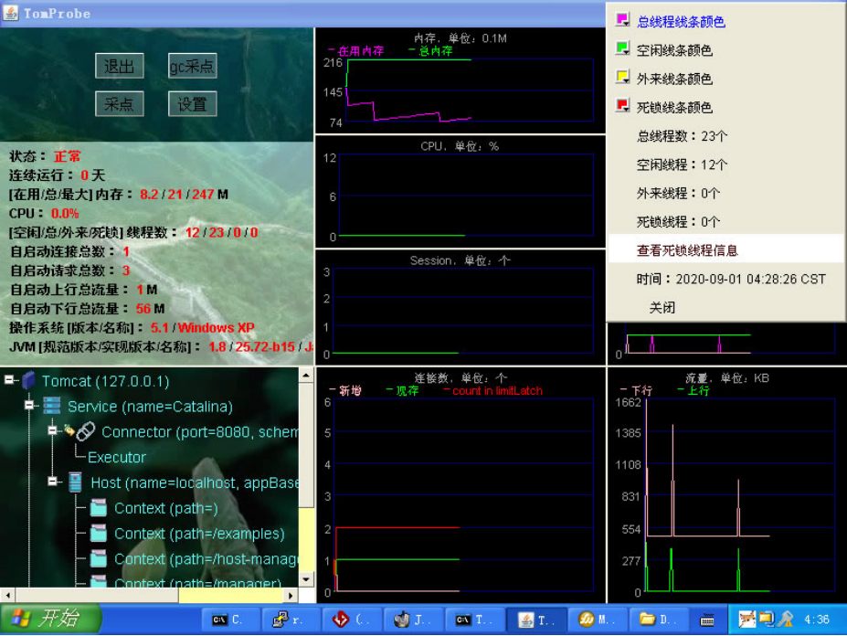Pick the 死锁线条颜色 red swatch

click(622, 106)
